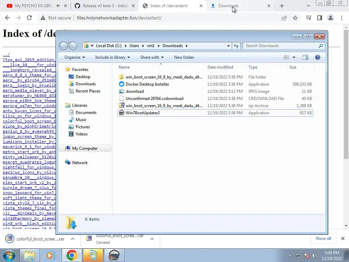Select the Docker Desktop Installer whale icon
Image resolution: width=349 pixels, height=262 pixels.
click(122, 84)
